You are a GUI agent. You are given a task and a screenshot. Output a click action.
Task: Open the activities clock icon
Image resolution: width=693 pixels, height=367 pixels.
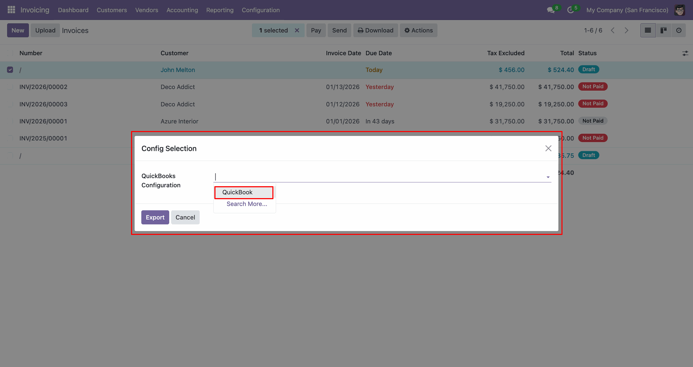coord(571,10)
